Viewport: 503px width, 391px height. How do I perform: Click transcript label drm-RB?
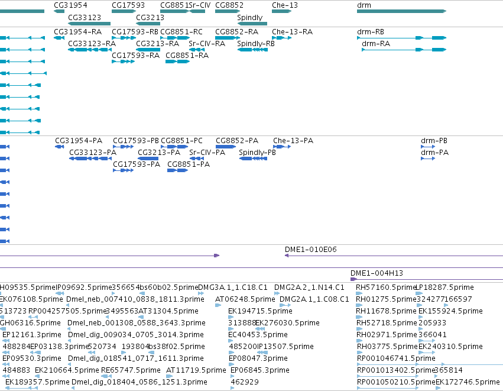point(371,32)
